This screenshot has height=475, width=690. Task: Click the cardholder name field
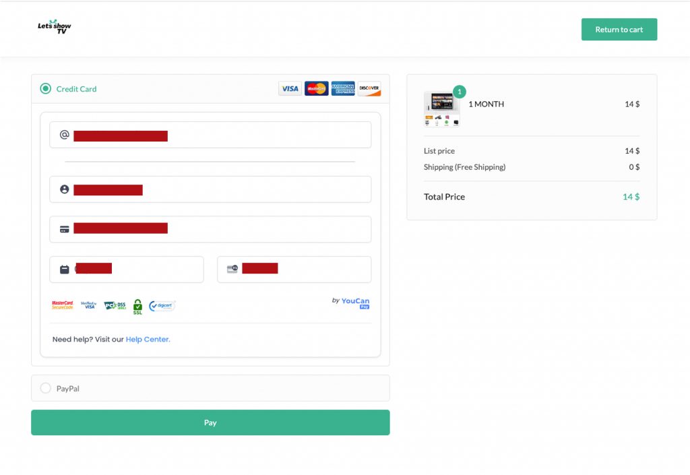point(210,189)
